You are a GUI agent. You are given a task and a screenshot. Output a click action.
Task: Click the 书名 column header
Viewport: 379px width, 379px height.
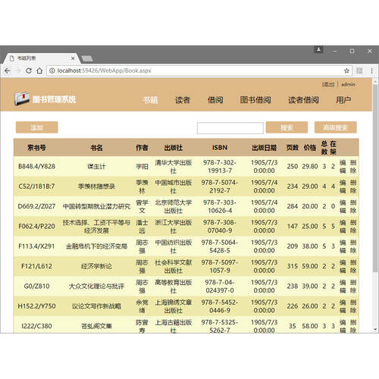coord(96,148)
